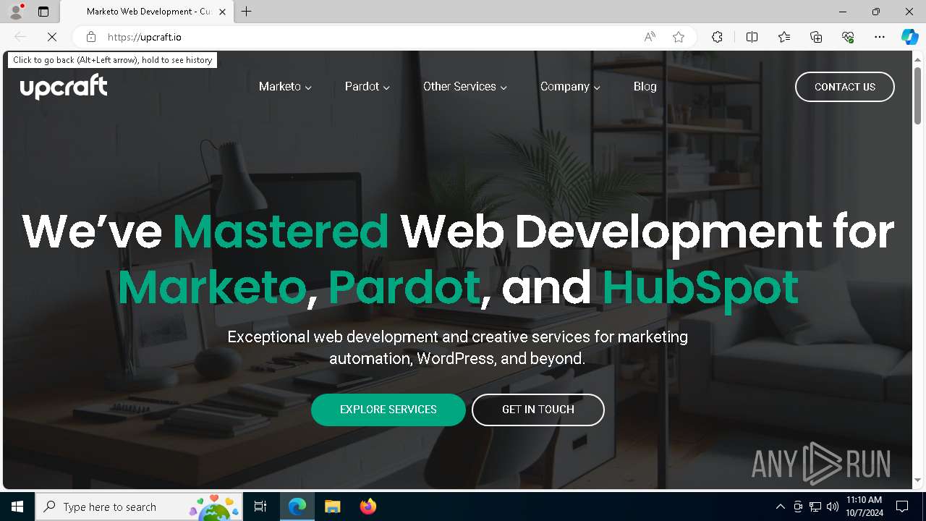926x521 pixels.
Task: Expand the Marketo nav dropdown
Action: (x=285, y=87)
